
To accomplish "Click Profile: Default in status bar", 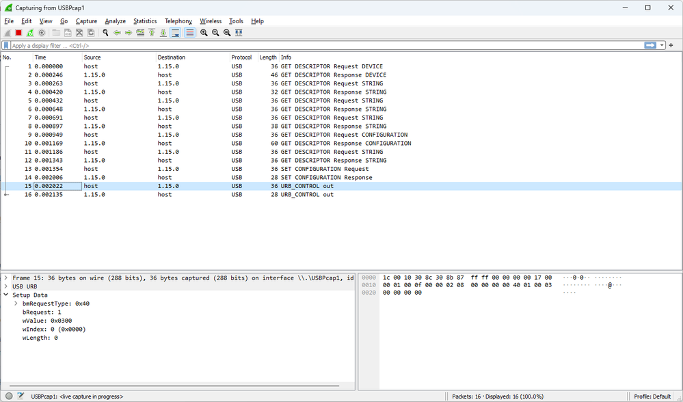I will tap(652, 397).
